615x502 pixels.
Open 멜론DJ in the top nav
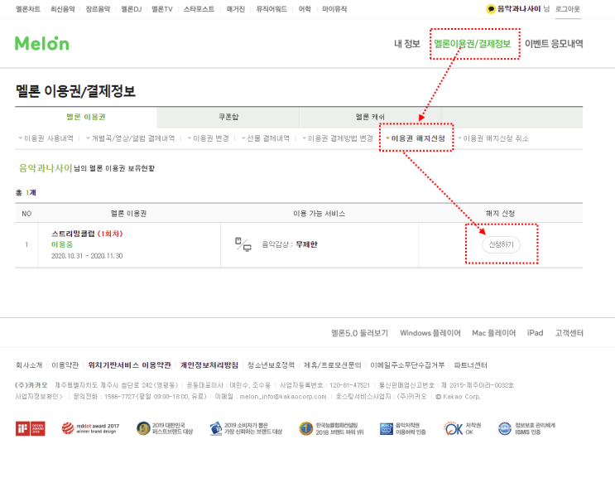click(x=132, y=9)
